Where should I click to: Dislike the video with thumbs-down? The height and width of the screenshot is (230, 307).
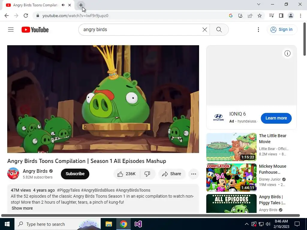148,174
